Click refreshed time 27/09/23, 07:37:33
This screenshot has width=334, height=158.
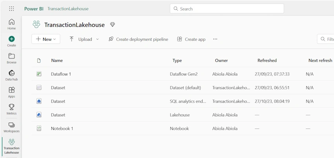click(272, 74)
